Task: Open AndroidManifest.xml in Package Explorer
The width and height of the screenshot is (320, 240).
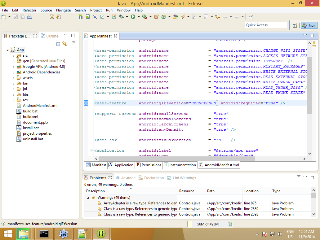Action: pyautogui.click(x=40, y=106)
